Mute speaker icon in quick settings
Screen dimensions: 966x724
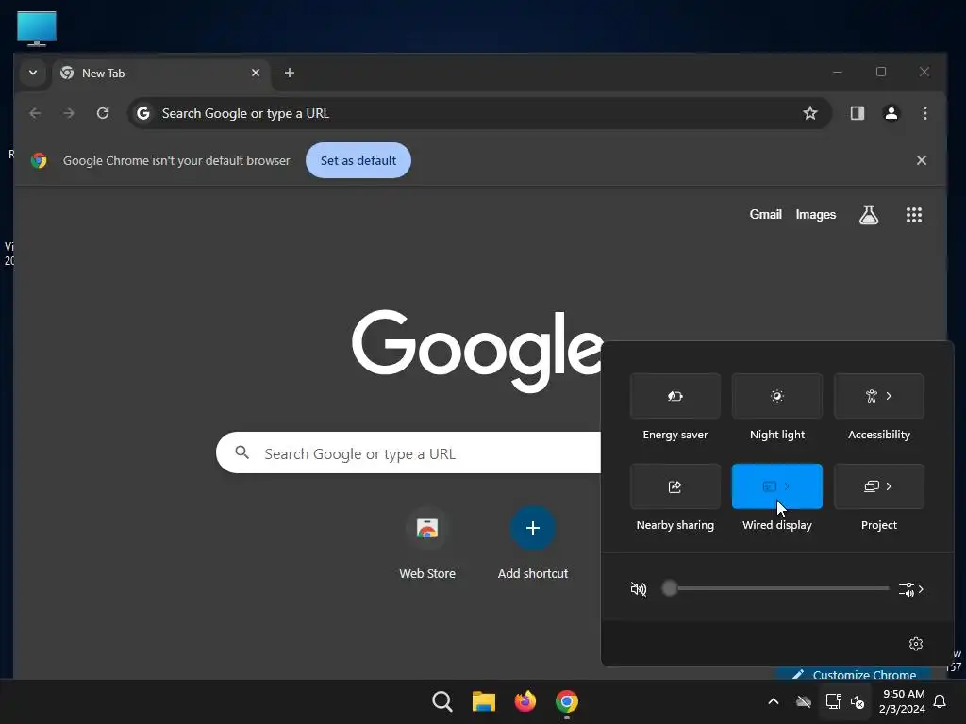[639, 589]
